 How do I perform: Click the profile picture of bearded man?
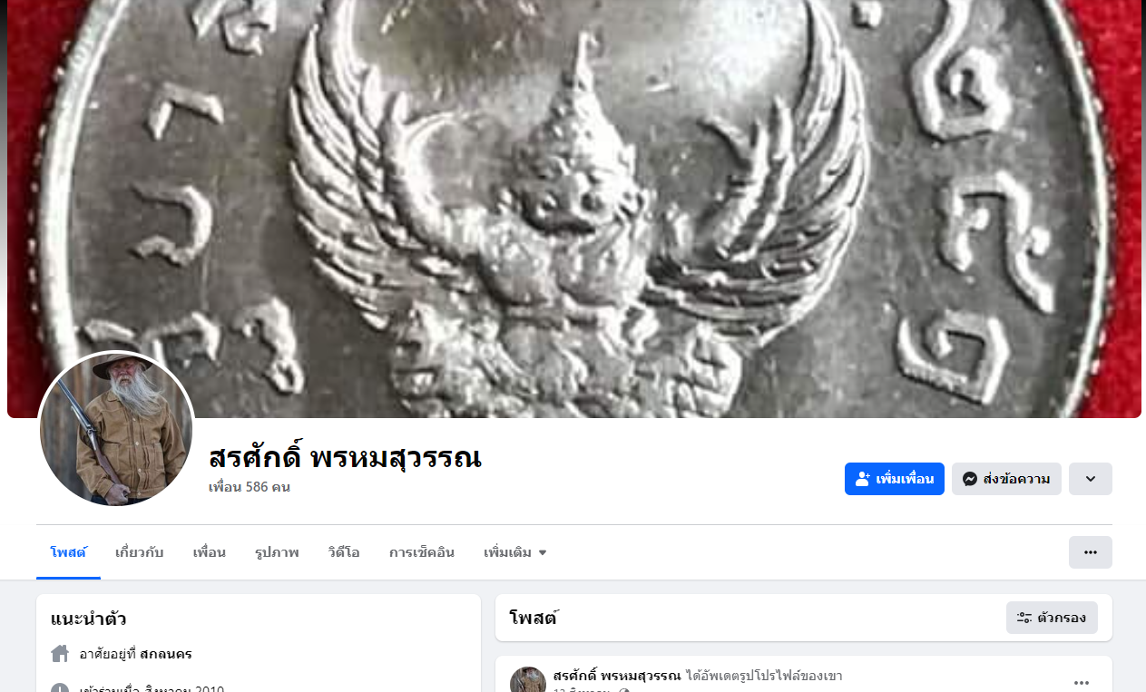point(116,429)
